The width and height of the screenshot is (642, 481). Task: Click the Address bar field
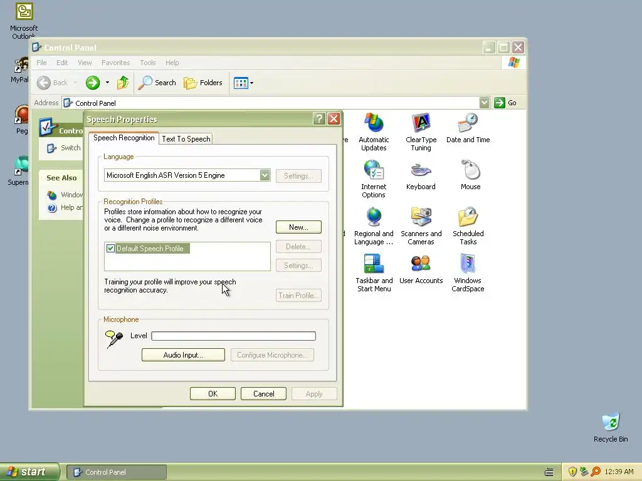coord(270,103)
